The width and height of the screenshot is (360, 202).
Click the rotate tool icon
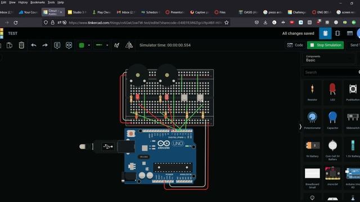coord(116,45)
